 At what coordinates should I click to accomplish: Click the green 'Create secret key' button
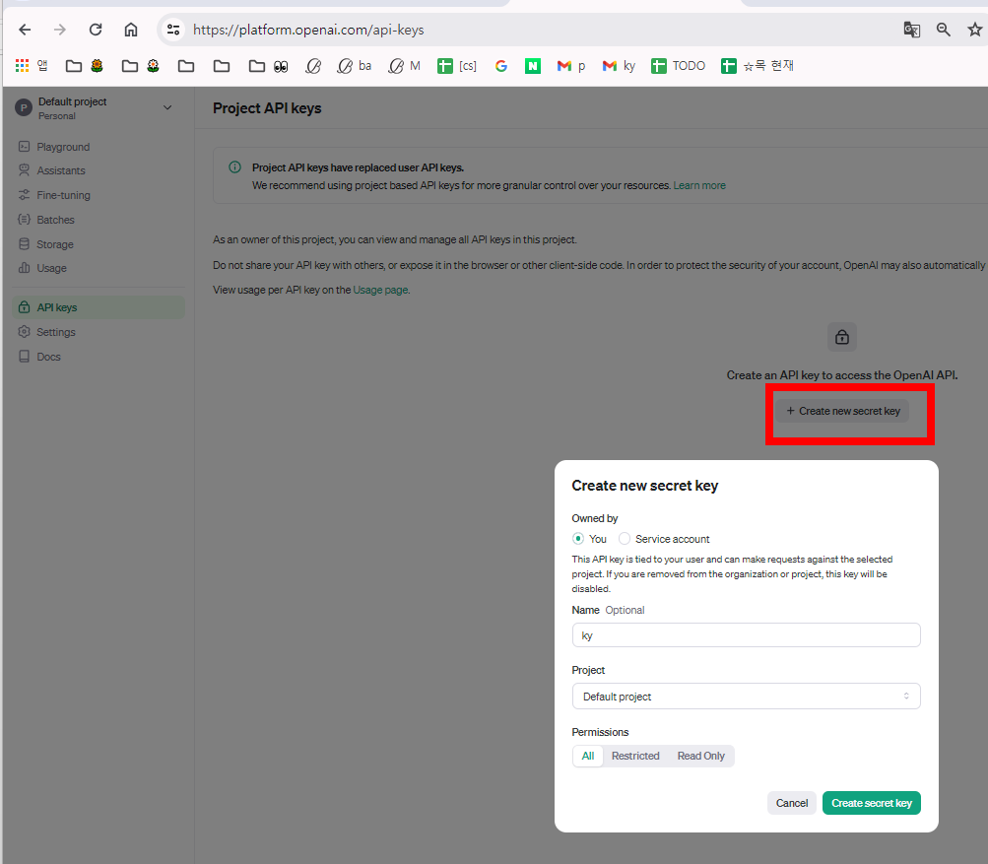point(872,803)
